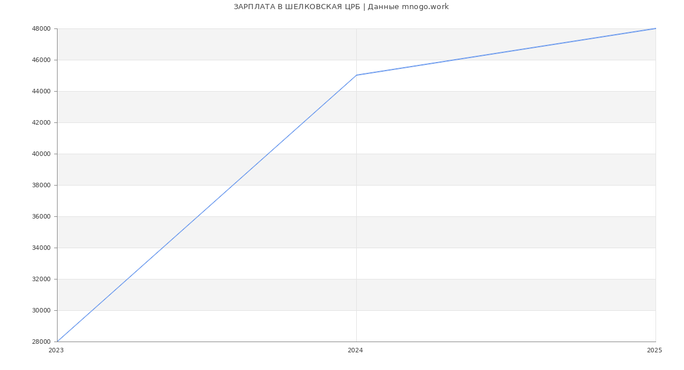This screenshot has height=370, width=684.
Task: Select the 40000 y-axis label
Action: [x=41, y=154]
